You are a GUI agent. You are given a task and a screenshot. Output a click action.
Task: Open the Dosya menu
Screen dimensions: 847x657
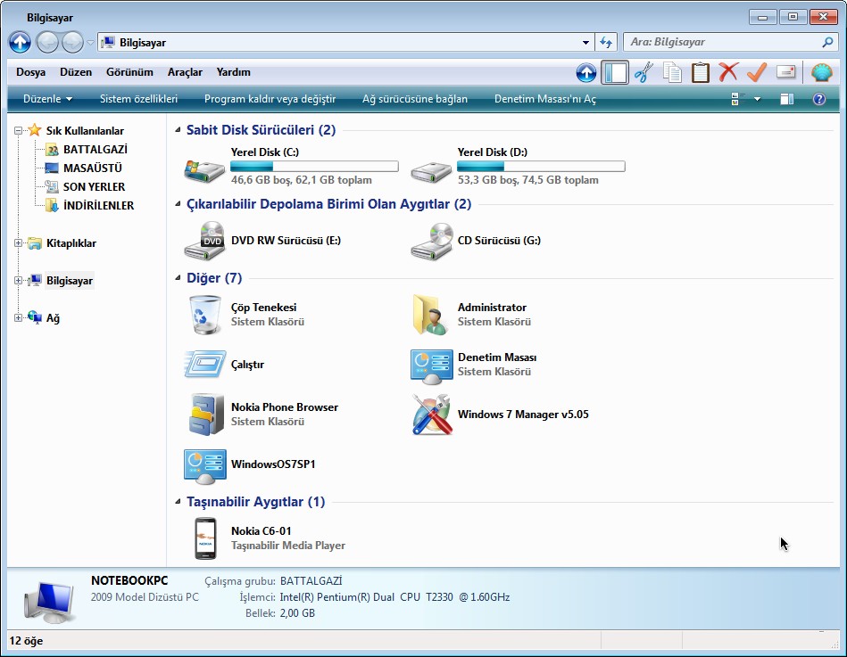30,72
